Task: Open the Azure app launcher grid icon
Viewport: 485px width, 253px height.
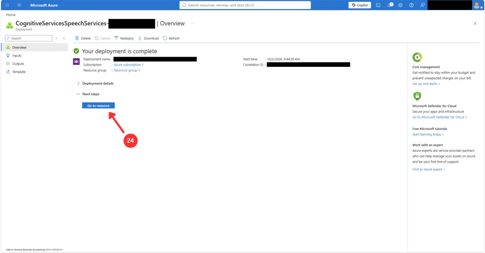Action: click(x=7, y=5)
